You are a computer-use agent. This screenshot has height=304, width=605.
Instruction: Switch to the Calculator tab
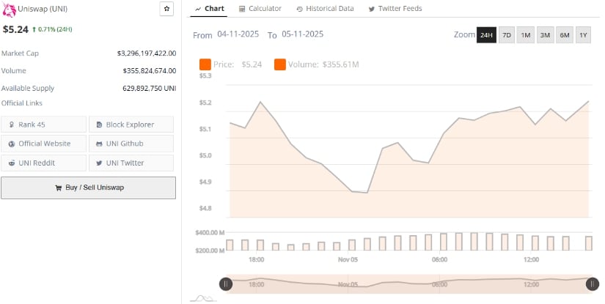click(260, 9)
